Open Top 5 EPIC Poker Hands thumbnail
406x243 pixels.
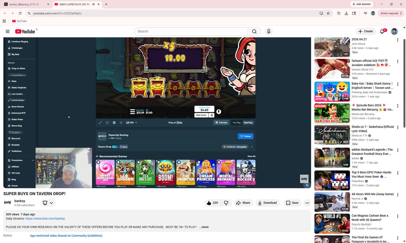click(x=332, y=180)
